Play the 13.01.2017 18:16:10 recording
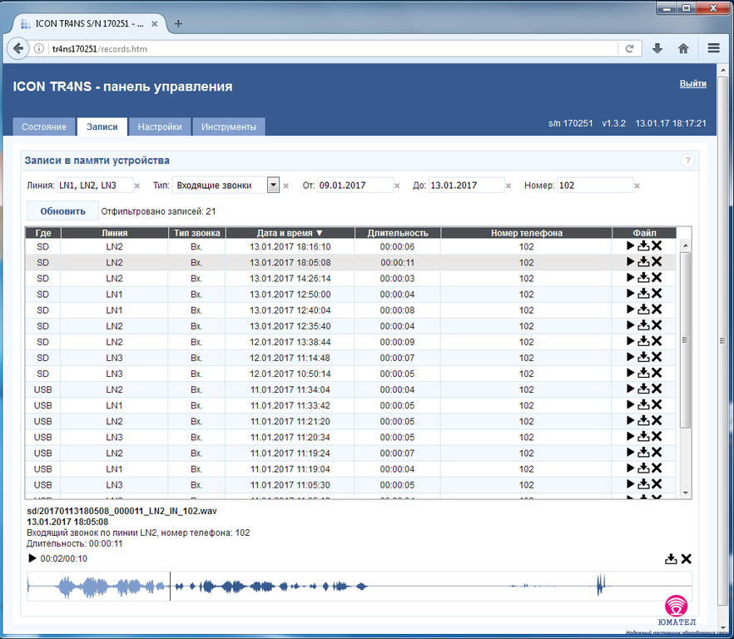 pyautogui.click(x=630, y=245)
